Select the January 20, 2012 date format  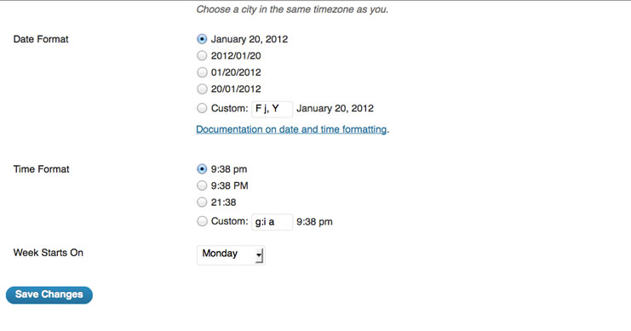pos(202,39)
